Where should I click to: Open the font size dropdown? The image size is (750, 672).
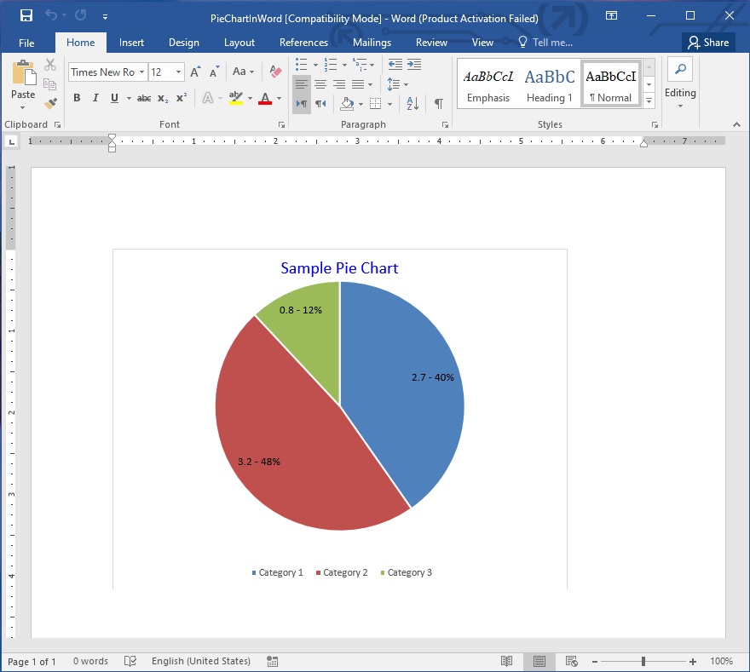pos(178,72)
